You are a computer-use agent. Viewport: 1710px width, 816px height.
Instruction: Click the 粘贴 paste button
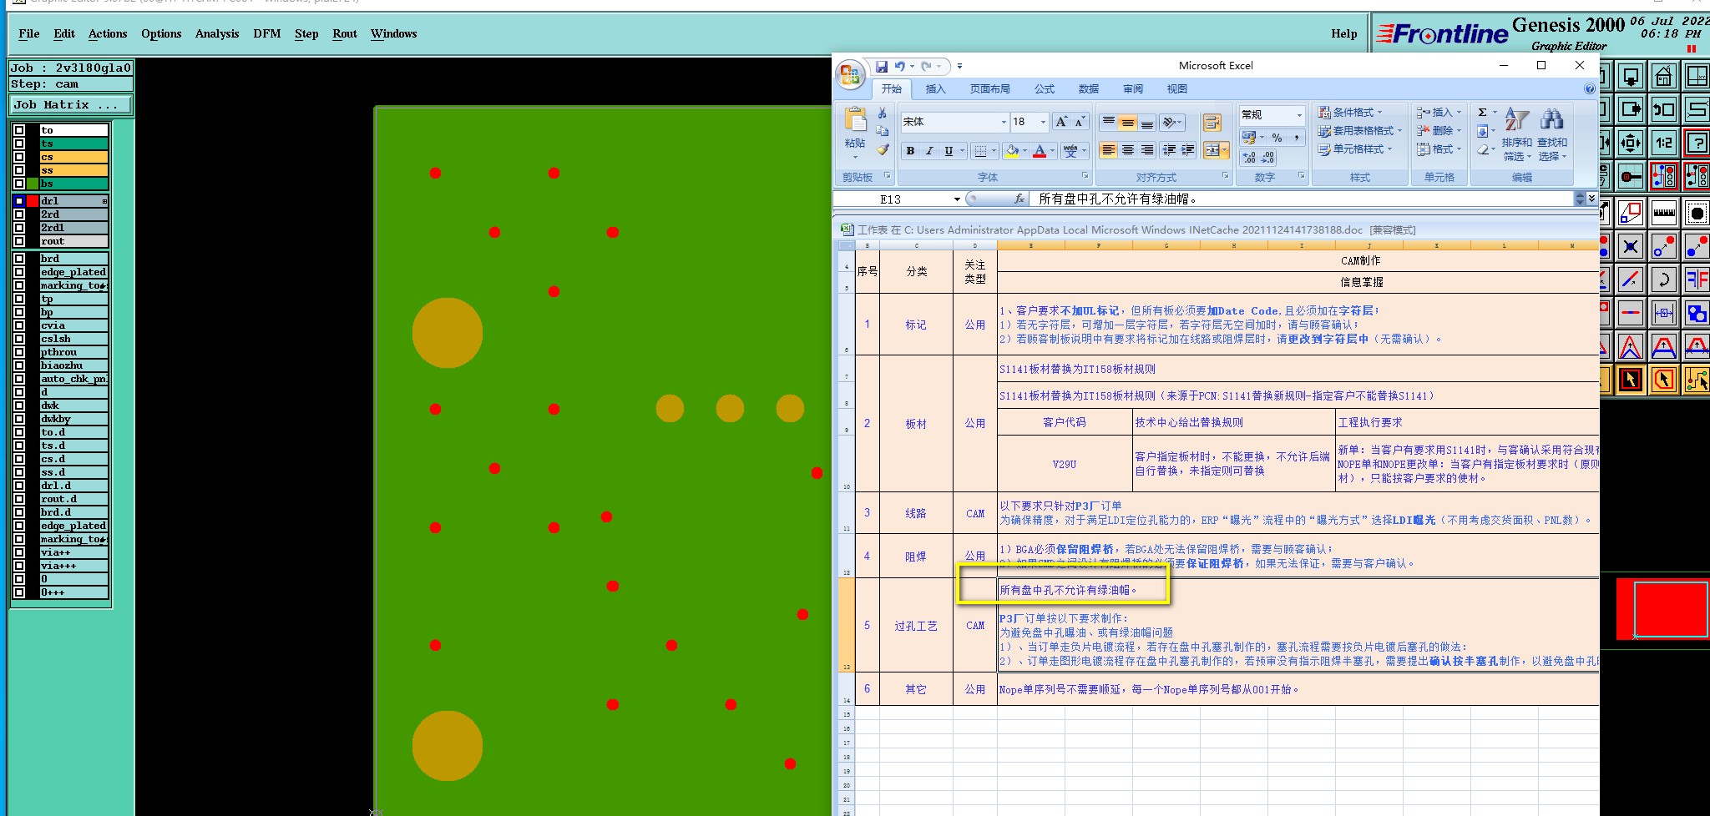(x=854, y=133)
